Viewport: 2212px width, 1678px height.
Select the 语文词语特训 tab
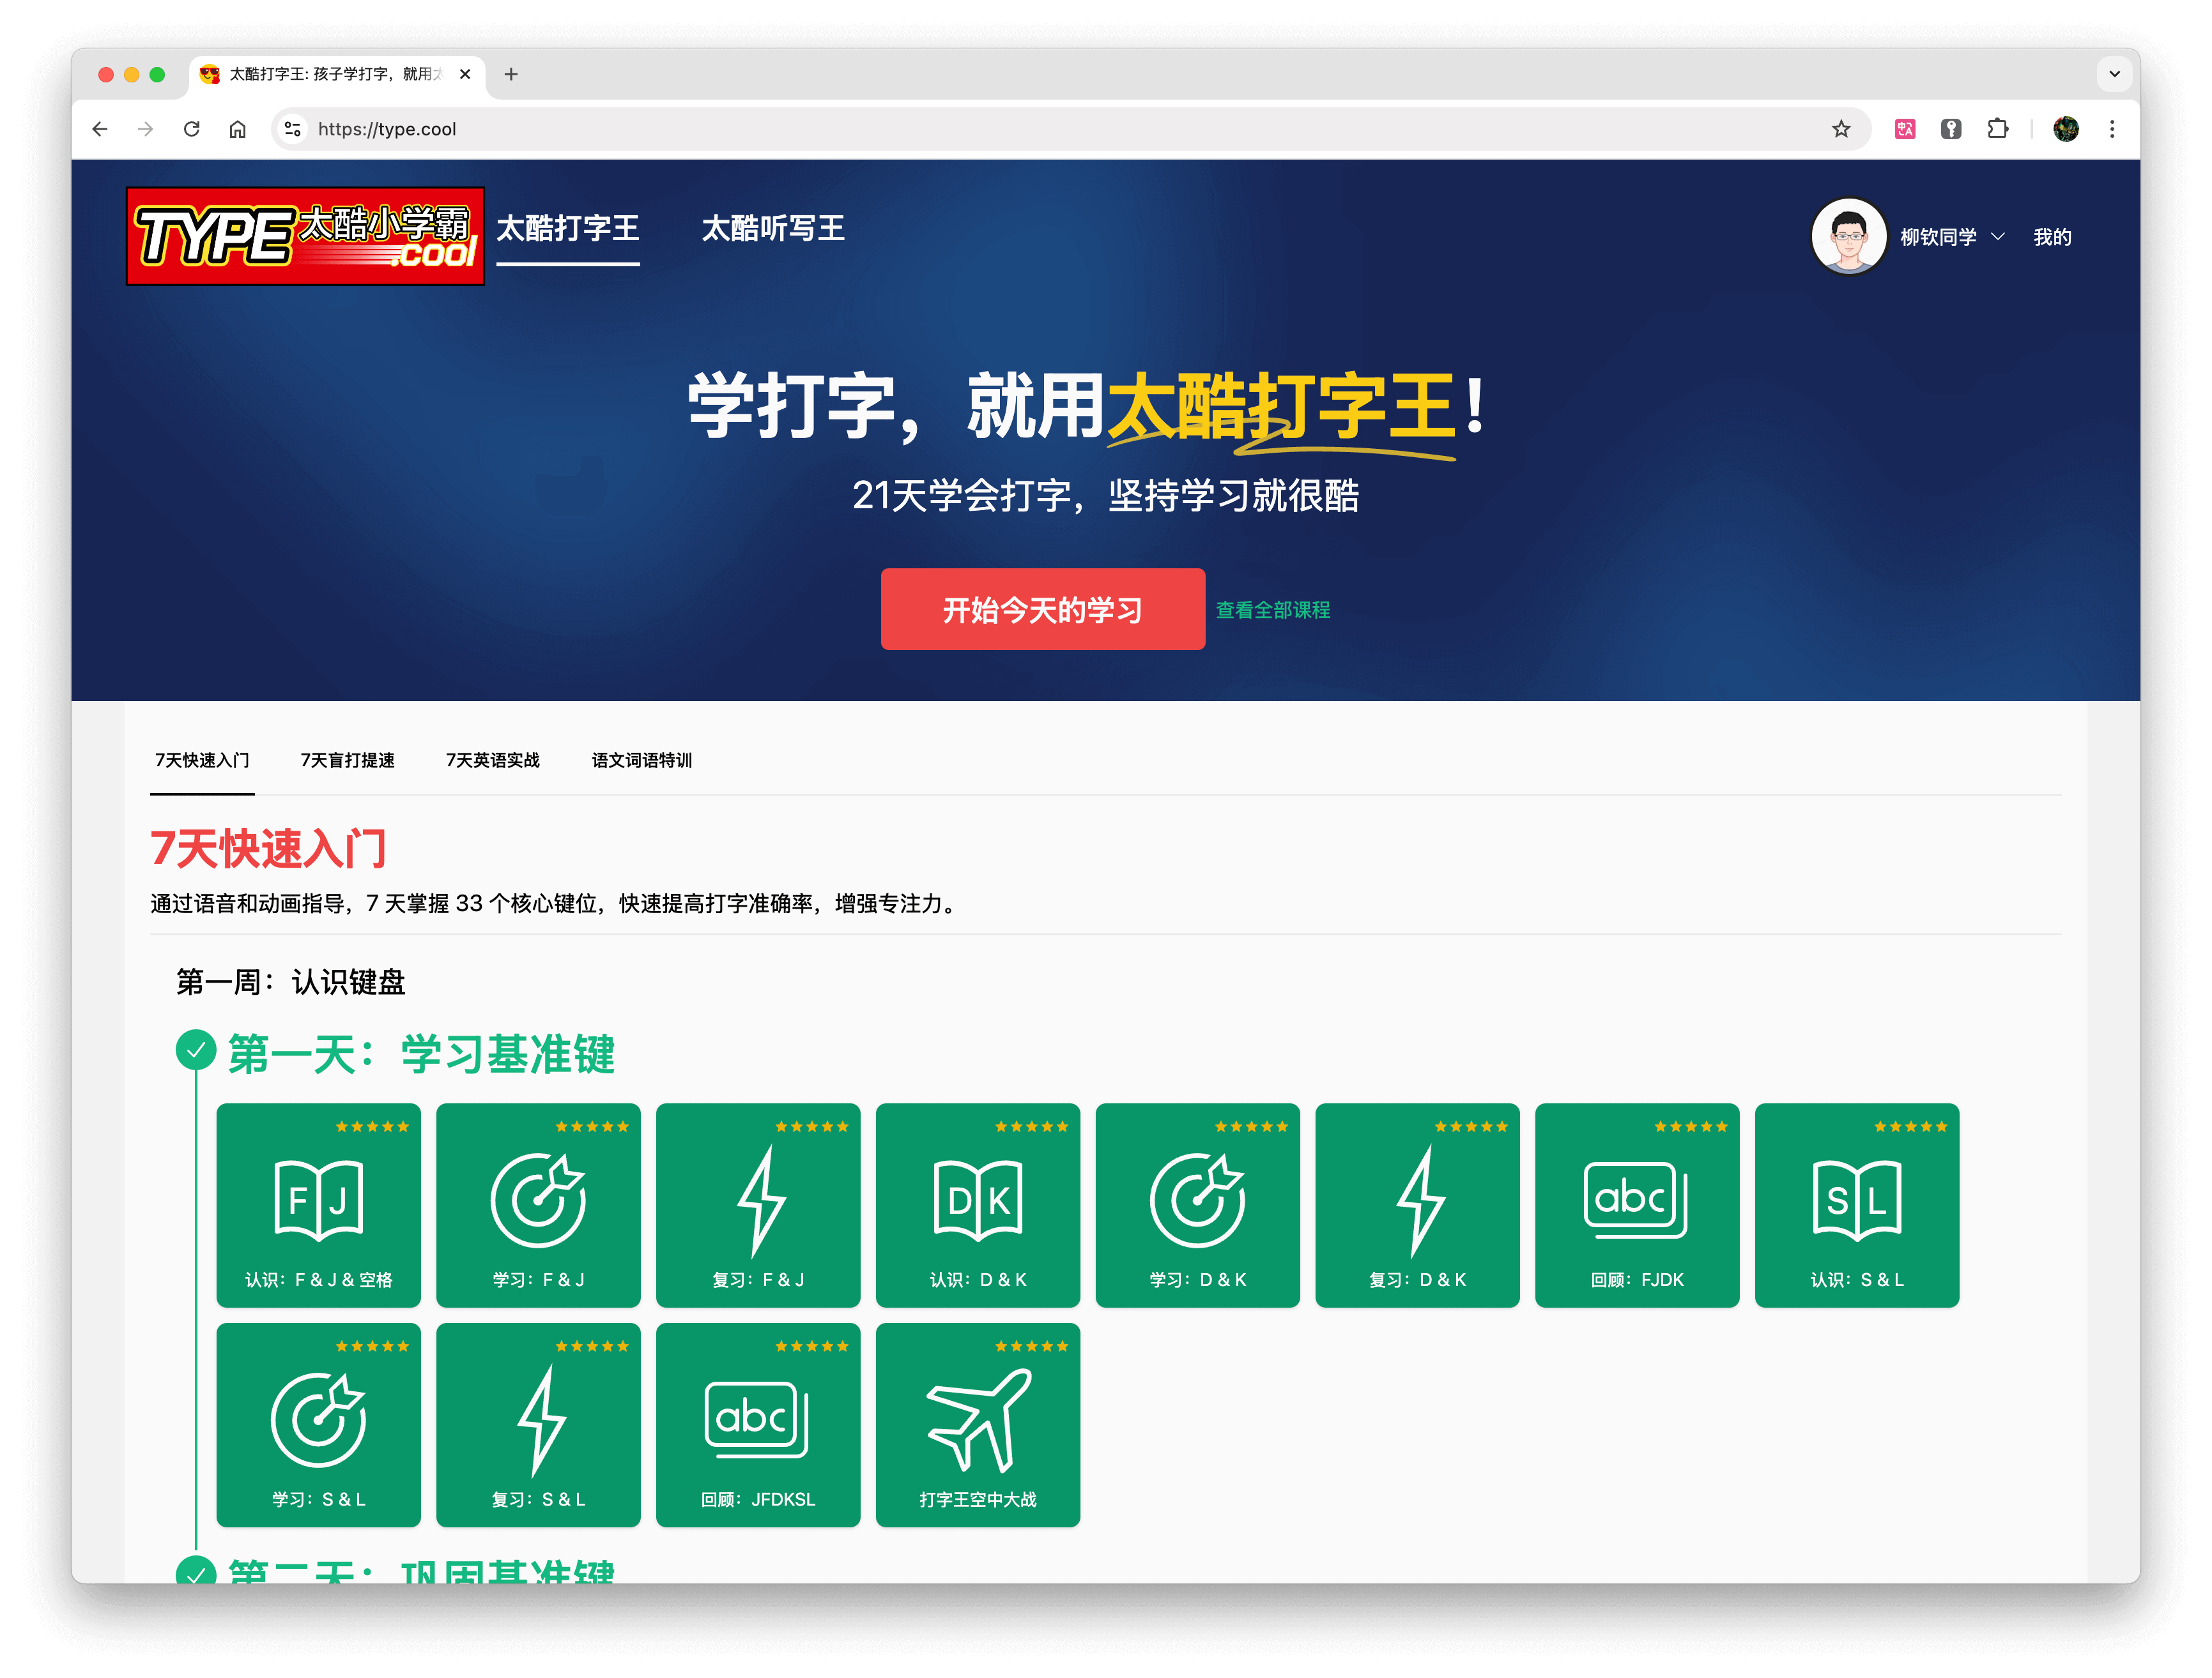click(x=641, y=760)
